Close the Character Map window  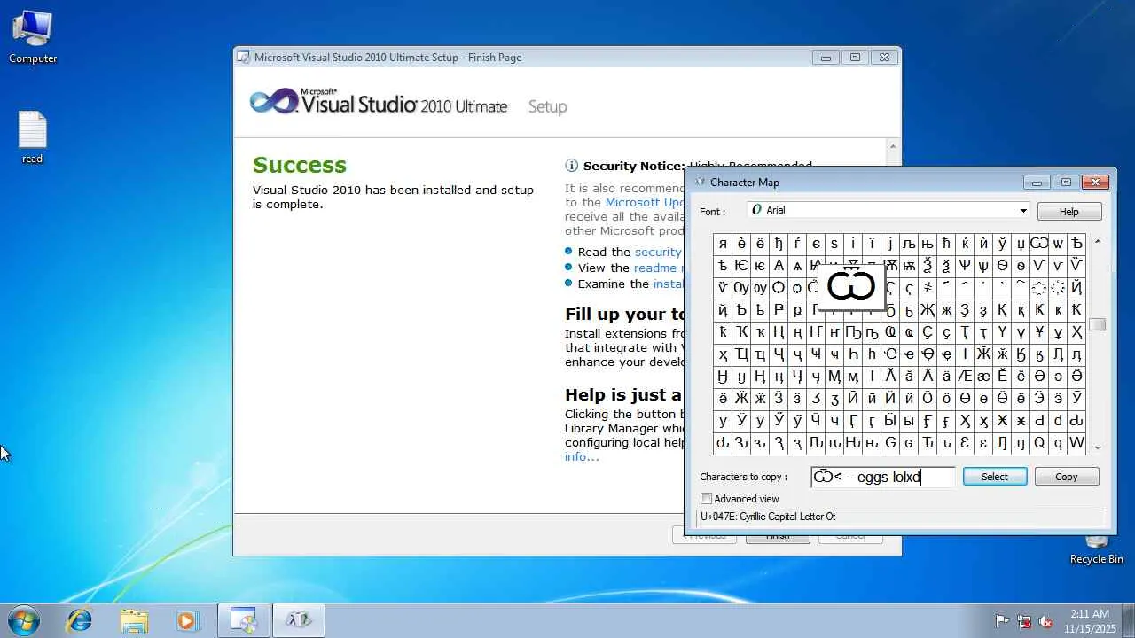pyautogui.click(x=1096, y=183)
